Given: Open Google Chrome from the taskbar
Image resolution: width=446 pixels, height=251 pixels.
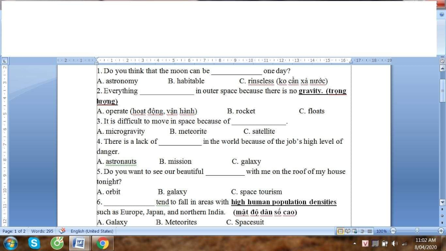Looking at the screenshot, I should pos(102,243).
